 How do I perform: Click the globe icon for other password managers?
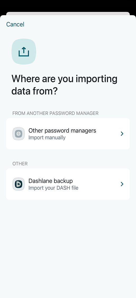(19, 134)
